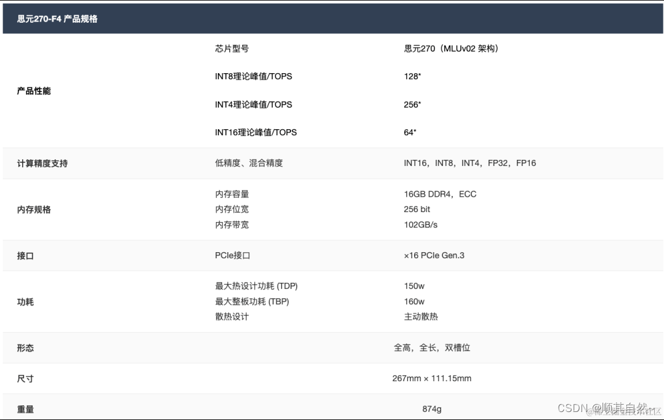Click 'INT16, INT8, INT4, FP32, FP16' value
The image size is (664, 420).
470,163
